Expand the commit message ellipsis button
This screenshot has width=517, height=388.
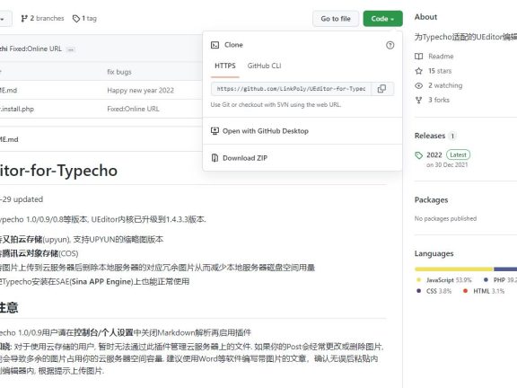coord(71,49)
